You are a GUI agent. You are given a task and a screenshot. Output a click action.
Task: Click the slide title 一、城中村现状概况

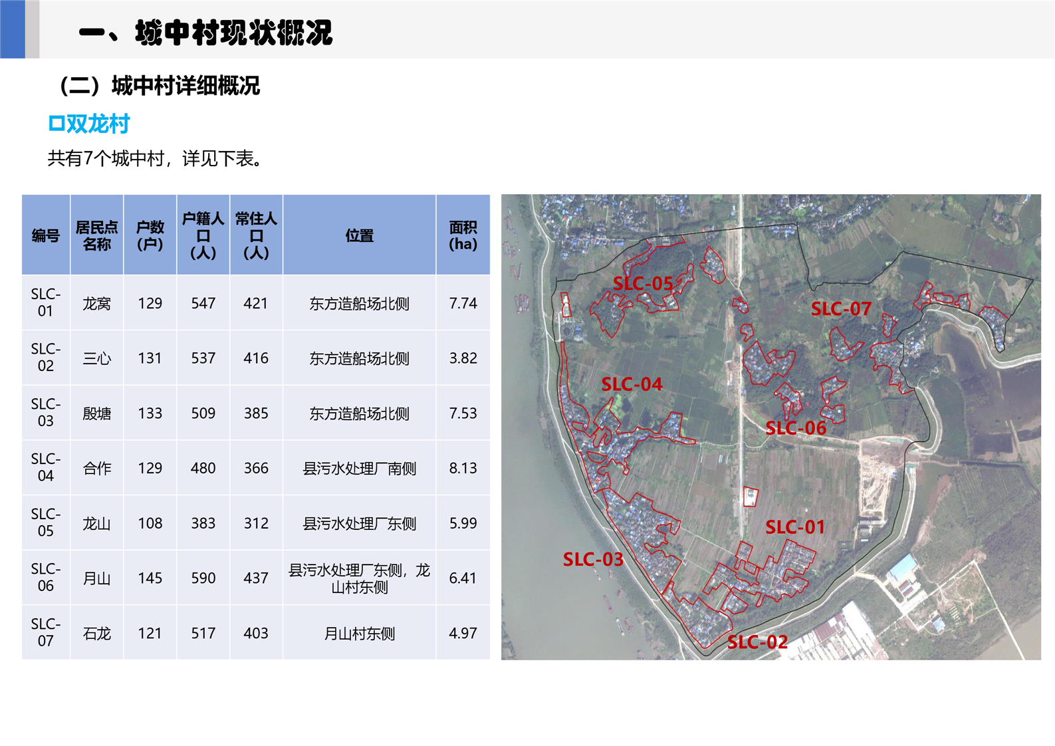pos(205,33)
